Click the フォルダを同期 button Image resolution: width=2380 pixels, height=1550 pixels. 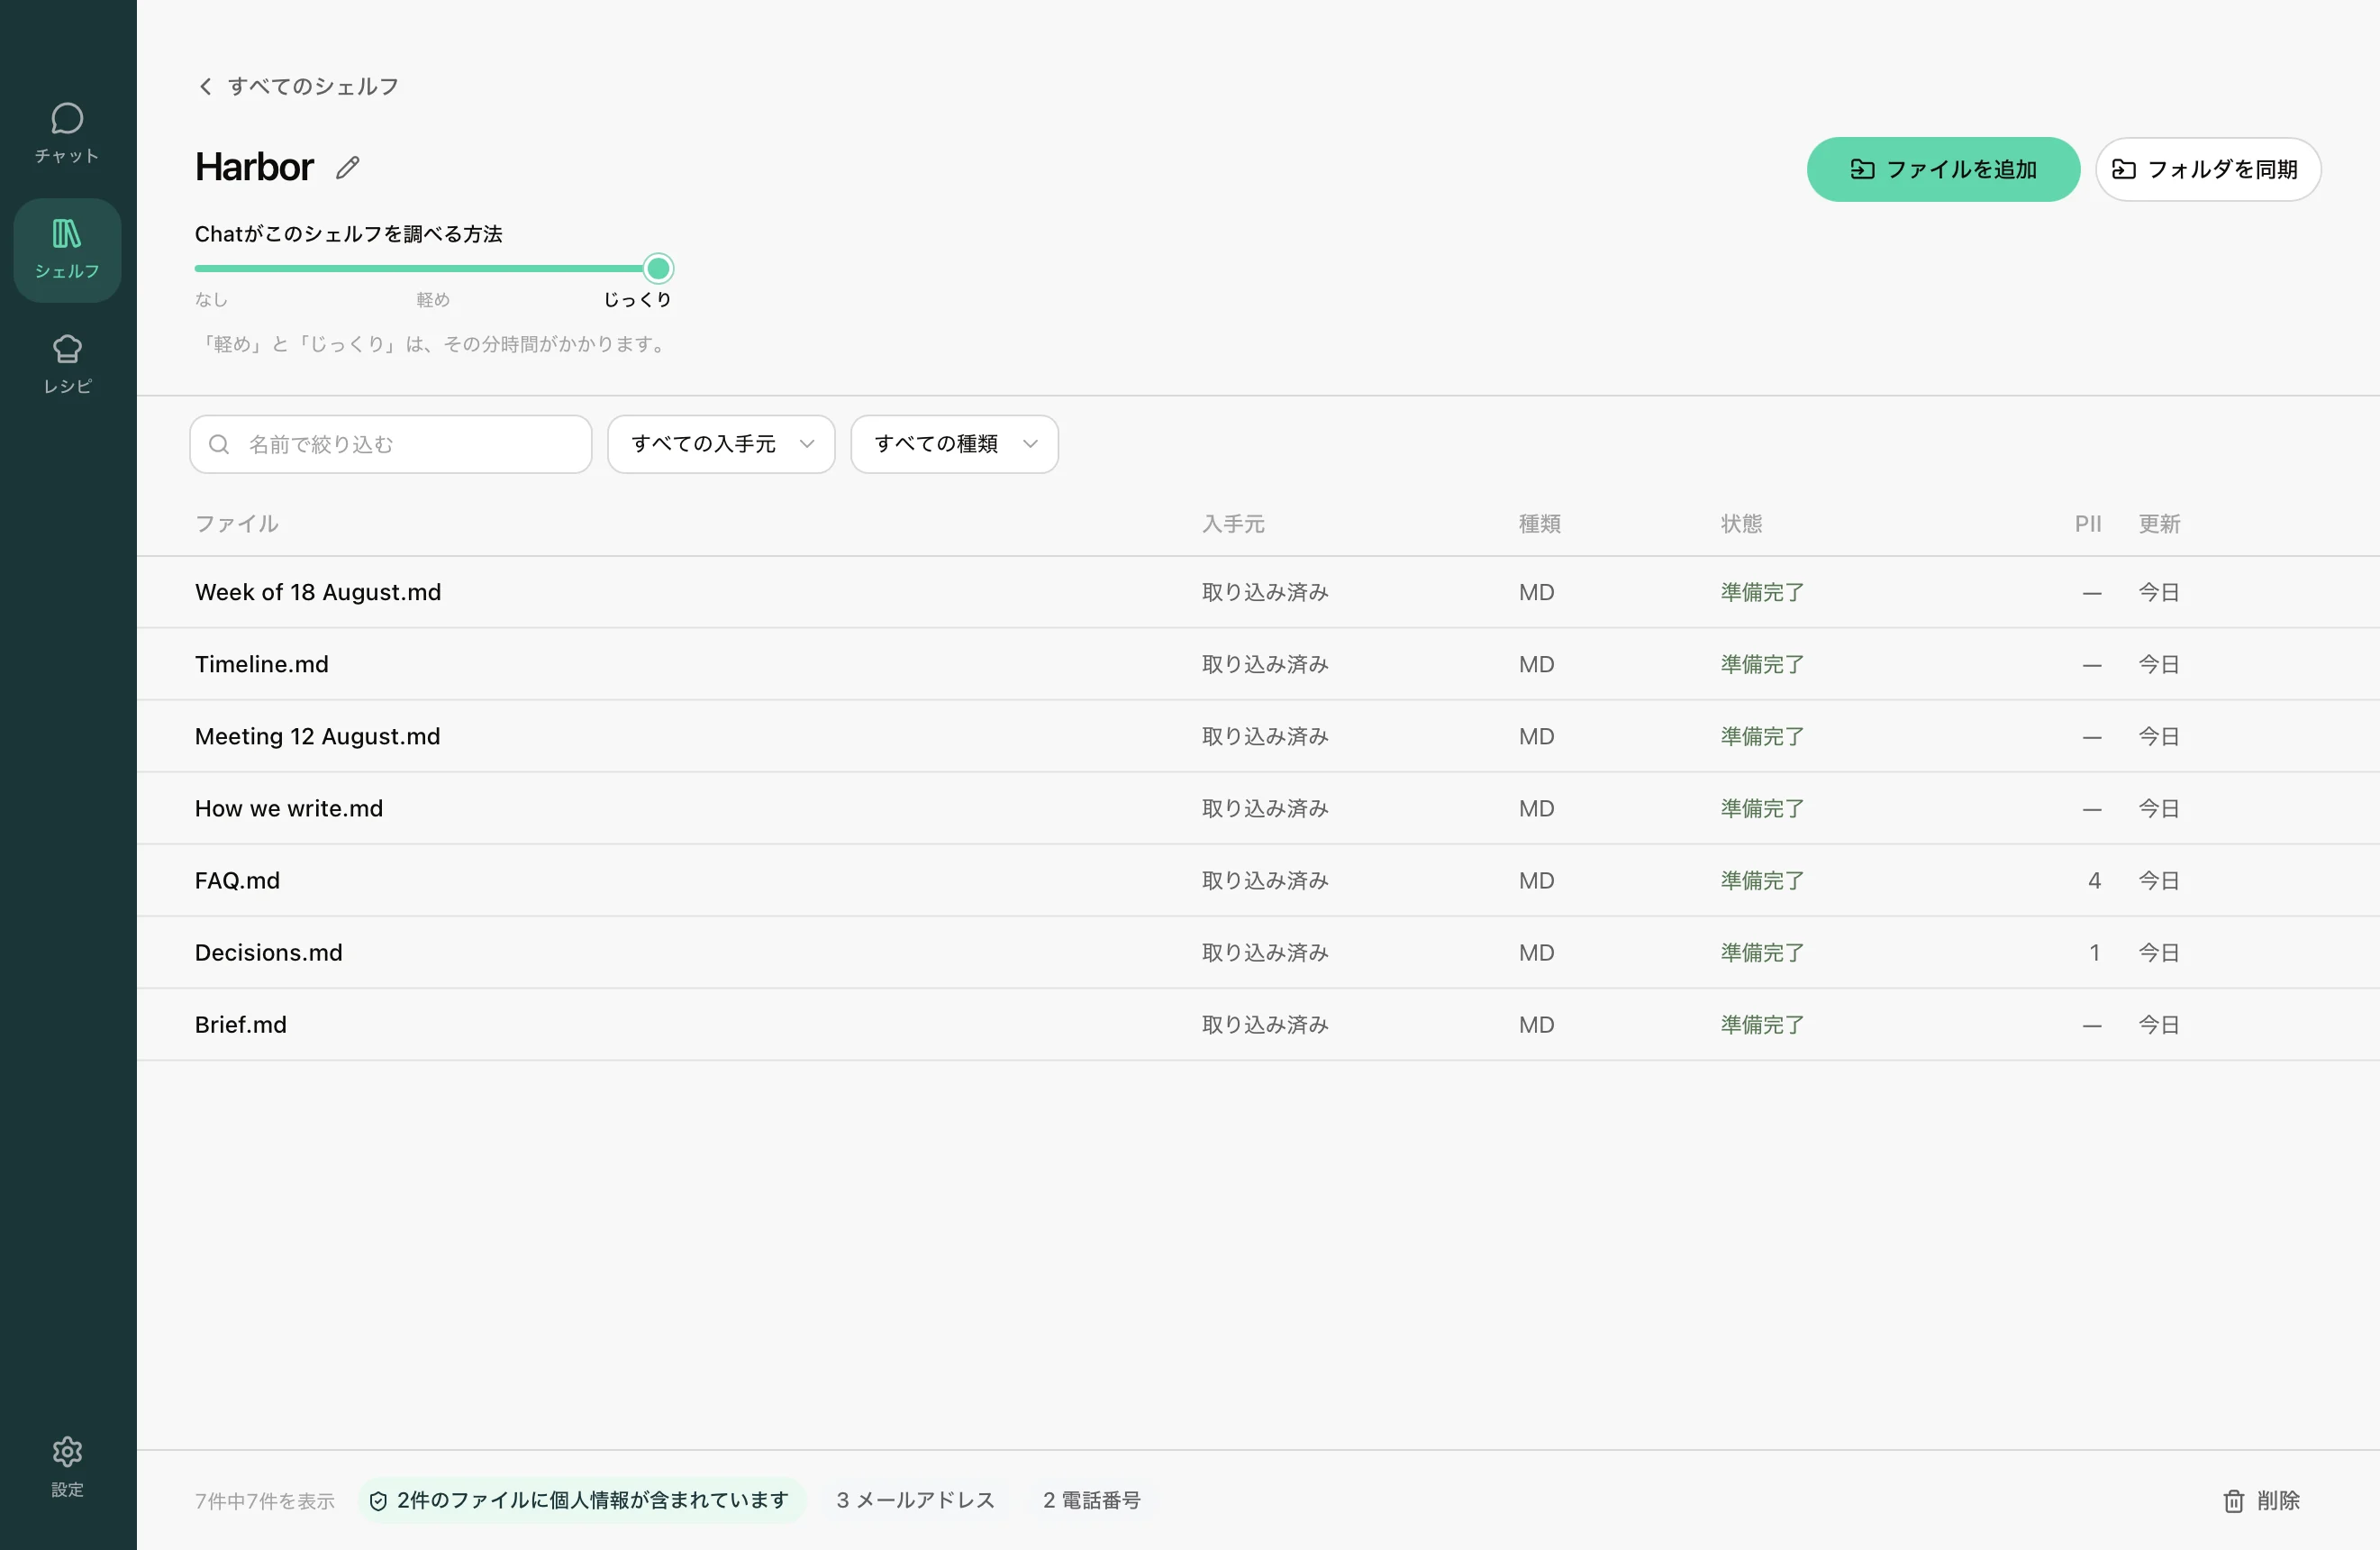(2207, 169)
